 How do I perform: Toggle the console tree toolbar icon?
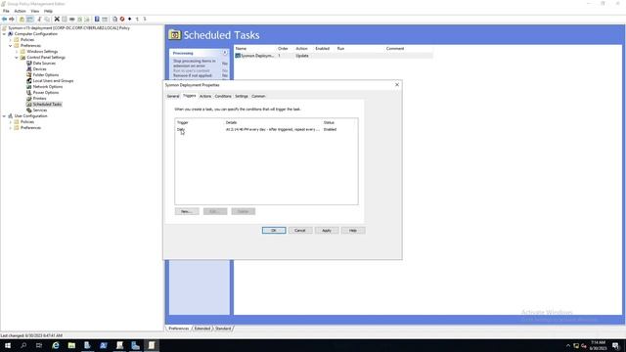click(30, 19)
